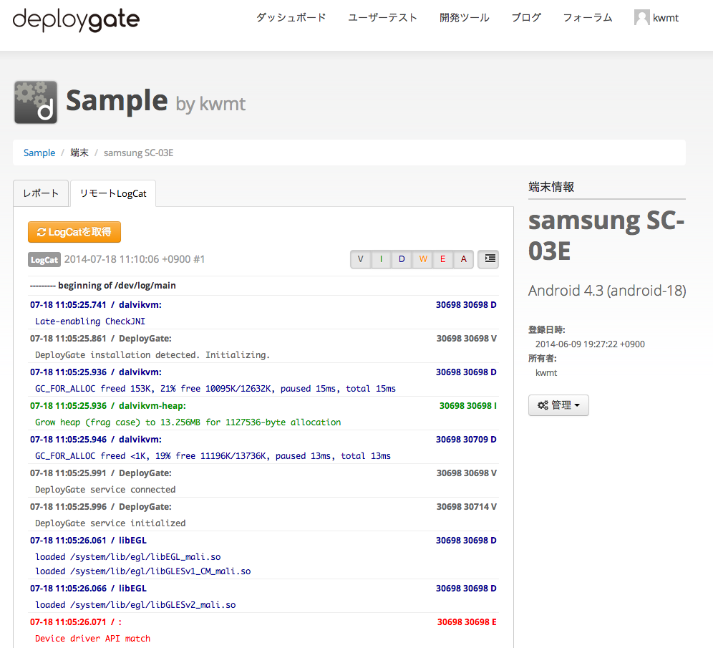Toggle Verbose (V) log level filter
Viewport: 713px width, 648px height.
[361, 259]
